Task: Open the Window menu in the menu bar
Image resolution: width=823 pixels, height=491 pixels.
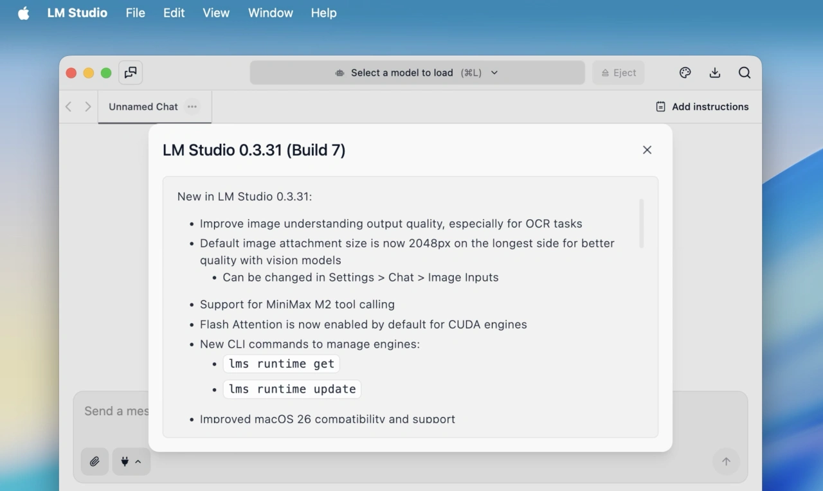Action: point(270,12)
